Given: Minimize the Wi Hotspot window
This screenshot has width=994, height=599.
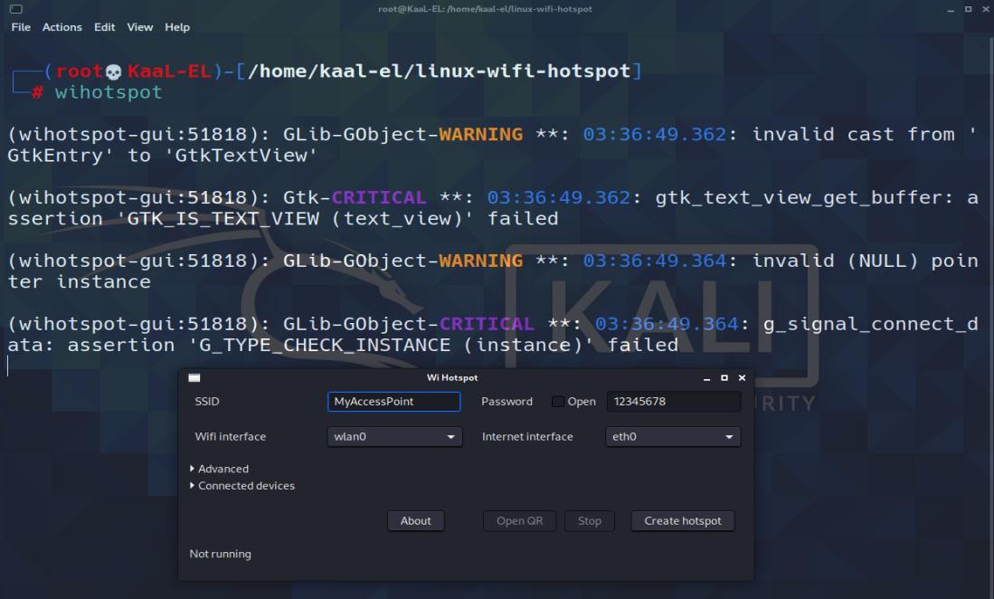Looking at the screenshot, I should point(706,378).
